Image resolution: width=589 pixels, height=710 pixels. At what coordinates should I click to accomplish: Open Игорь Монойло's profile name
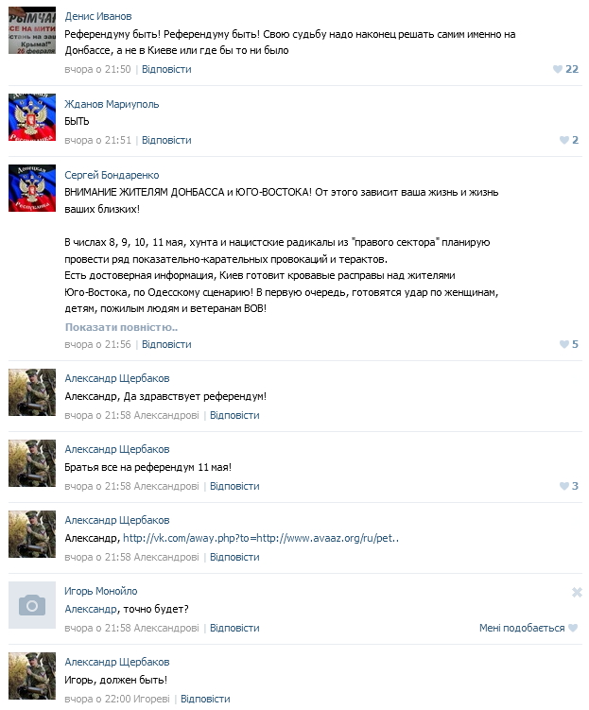pos(100,591)
